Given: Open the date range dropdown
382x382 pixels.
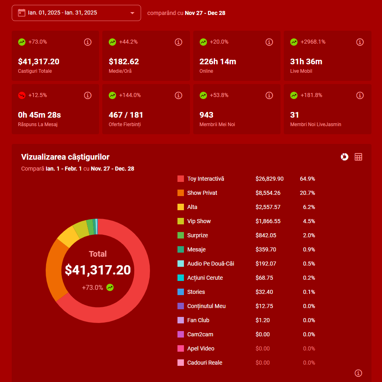Looking at the screenshot, I should pyautogui.click(x=76, y=13).
